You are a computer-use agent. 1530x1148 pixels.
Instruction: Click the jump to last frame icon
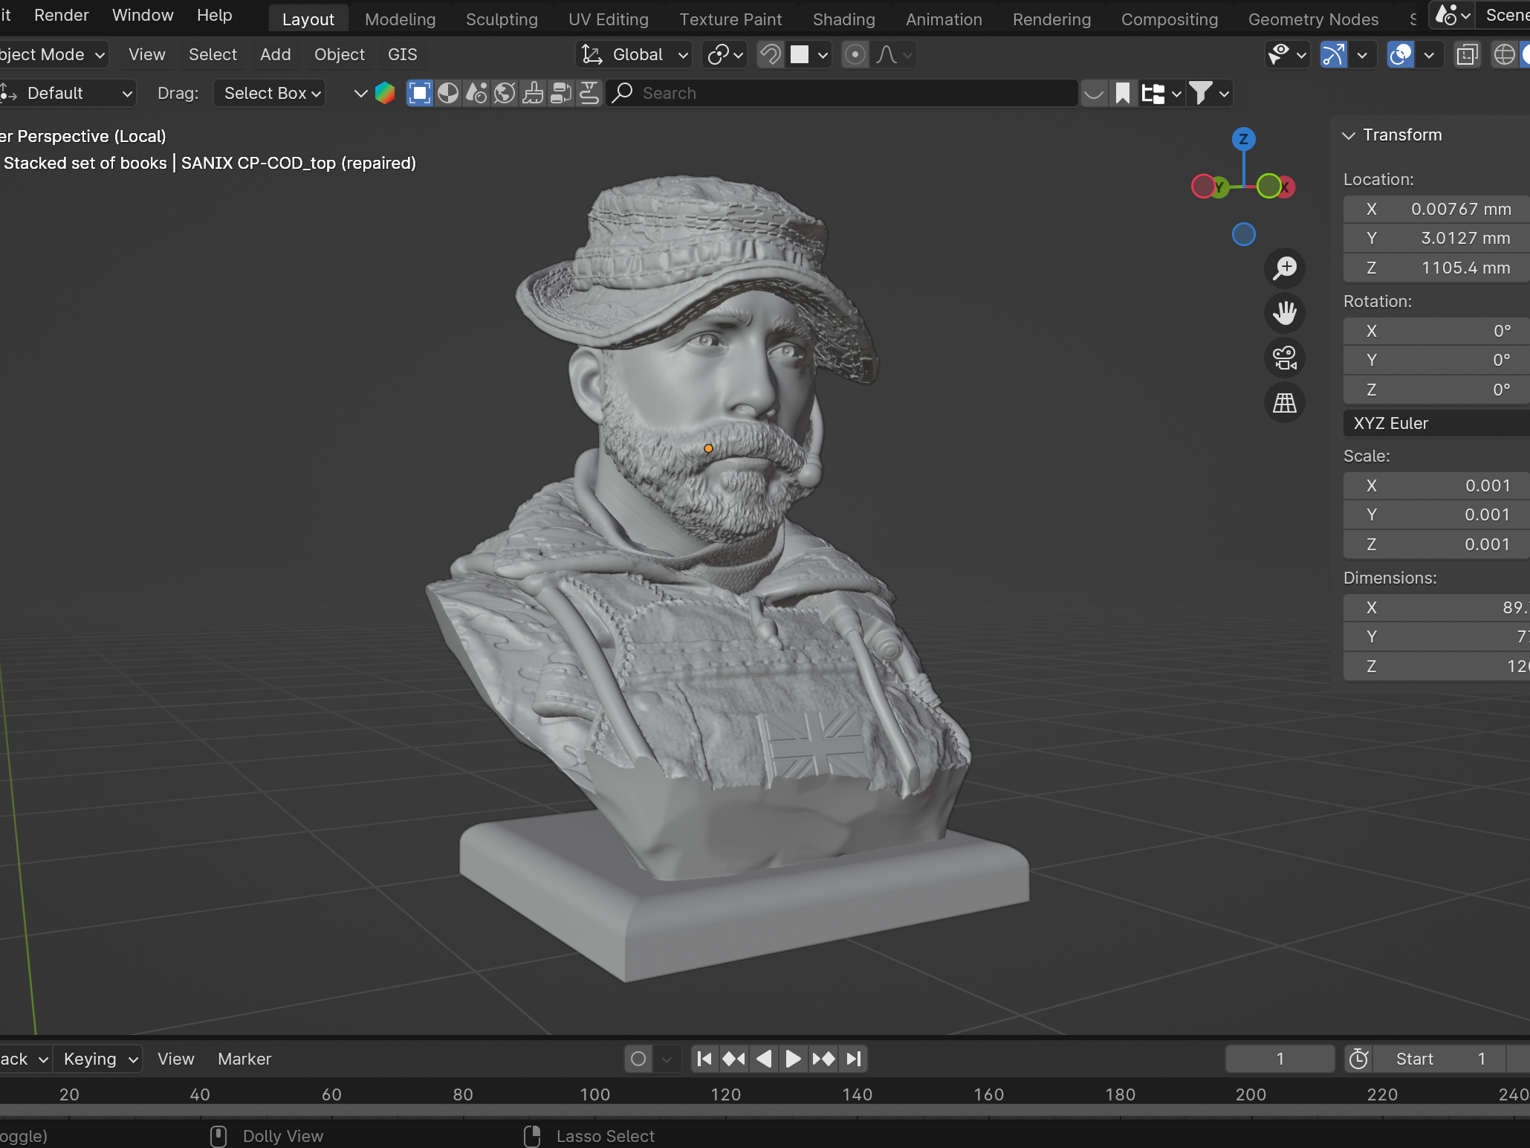[855, 1059]
